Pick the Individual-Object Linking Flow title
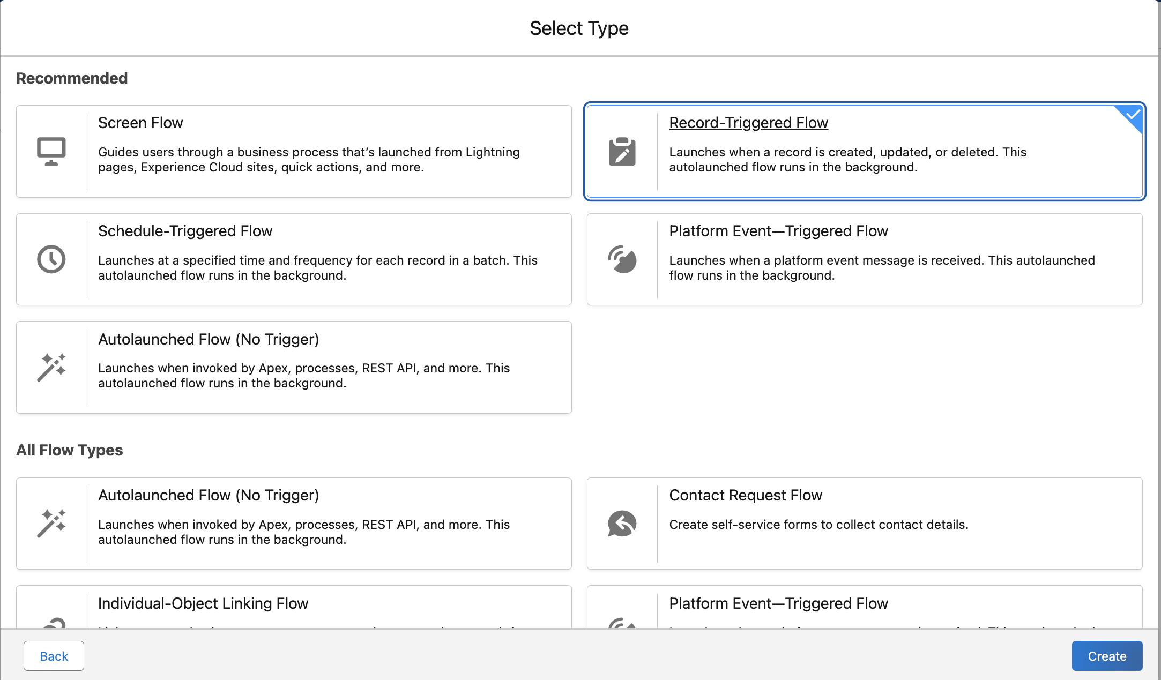This screenshot has width=1161, height=680. (203, 603)
